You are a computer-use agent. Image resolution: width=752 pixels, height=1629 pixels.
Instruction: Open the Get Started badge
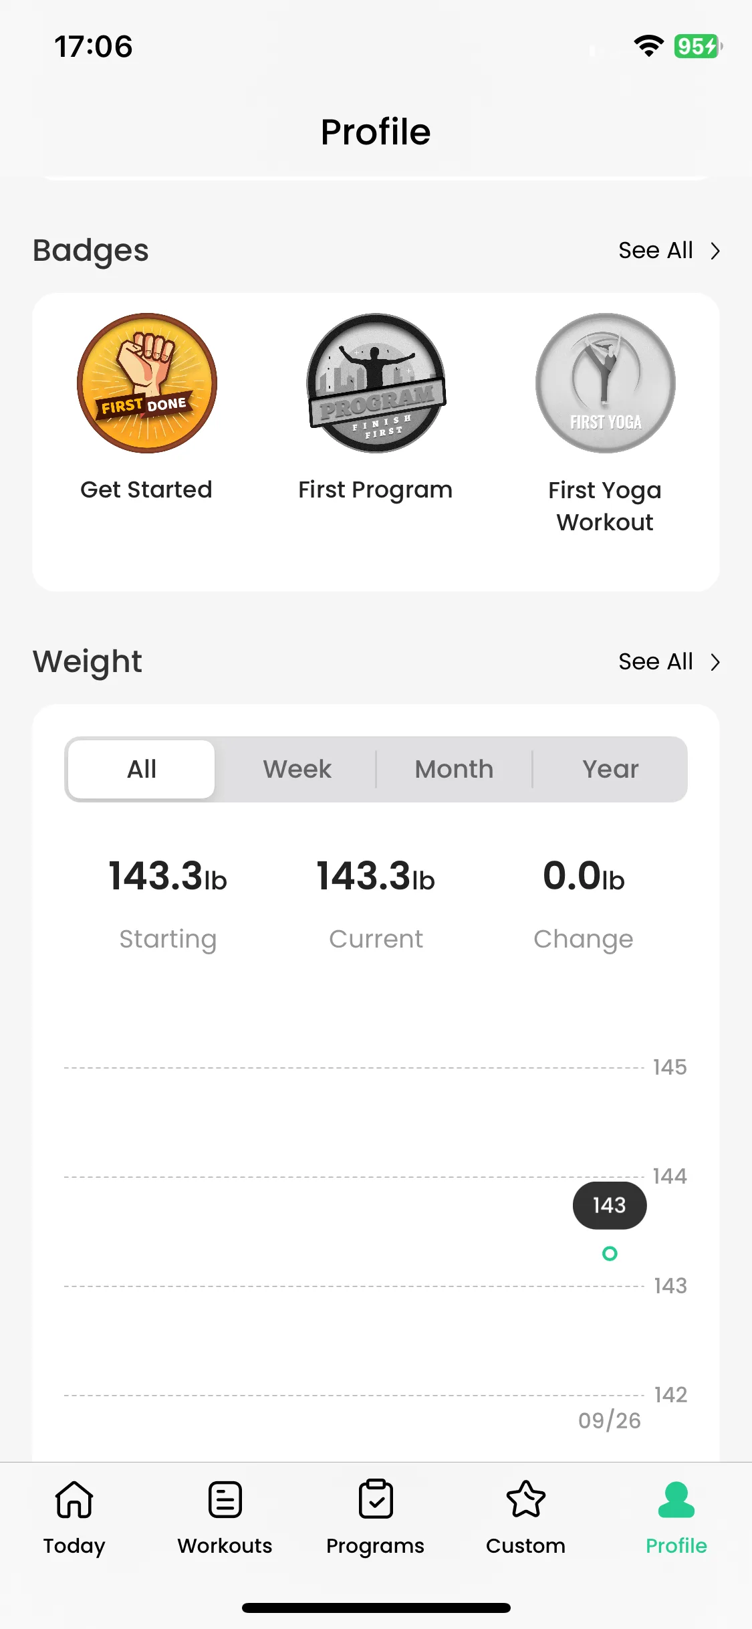pos(146,383)
